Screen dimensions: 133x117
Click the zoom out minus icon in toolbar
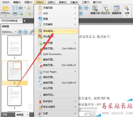(86, 8)
